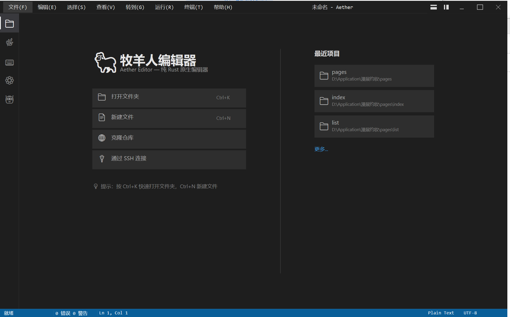This screenshot has height=317, width=510.
Task: Click the folder icon beside pages project
Action: click(x=324, y=75)
